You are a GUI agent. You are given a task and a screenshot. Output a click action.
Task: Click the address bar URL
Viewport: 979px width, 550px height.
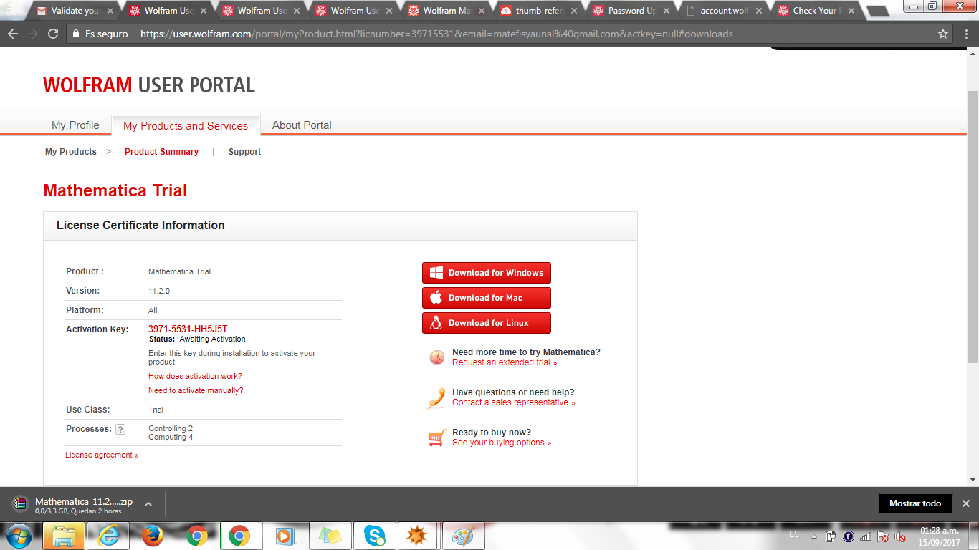pyautogui.click(x=436, y=34)
